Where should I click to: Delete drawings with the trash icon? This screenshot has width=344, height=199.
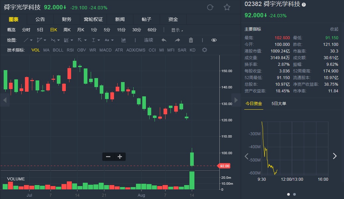191,40
